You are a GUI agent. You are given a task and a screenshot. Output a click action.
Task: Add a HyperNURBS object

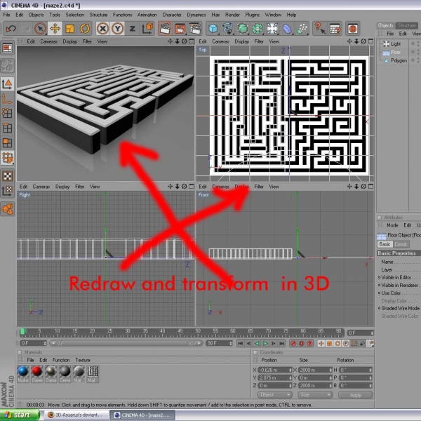tap(243, 29)
